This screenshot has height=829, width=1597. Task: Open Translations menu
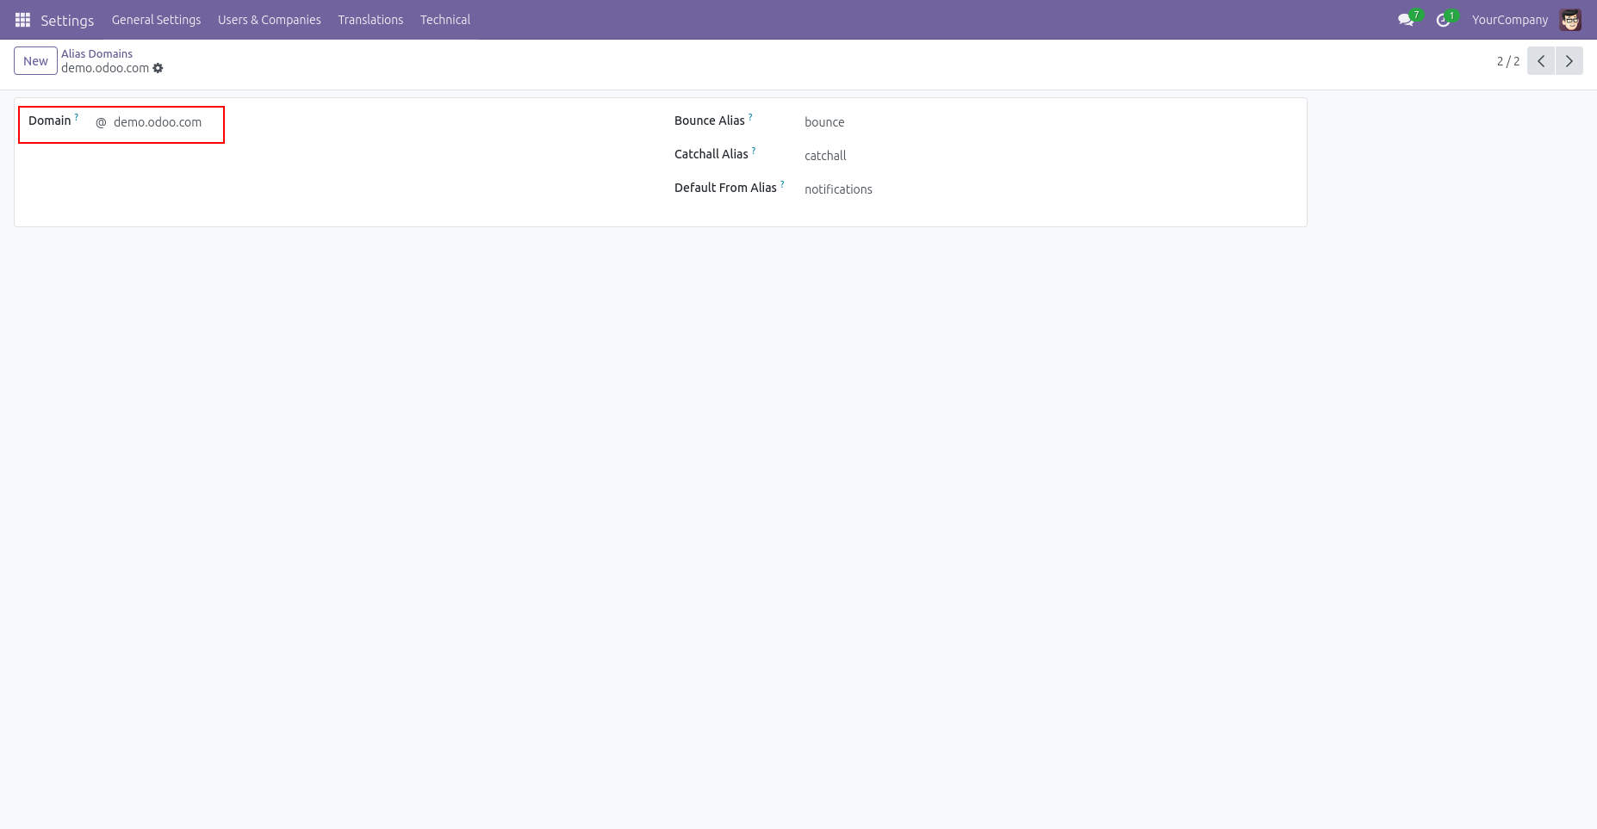point(370,20)
